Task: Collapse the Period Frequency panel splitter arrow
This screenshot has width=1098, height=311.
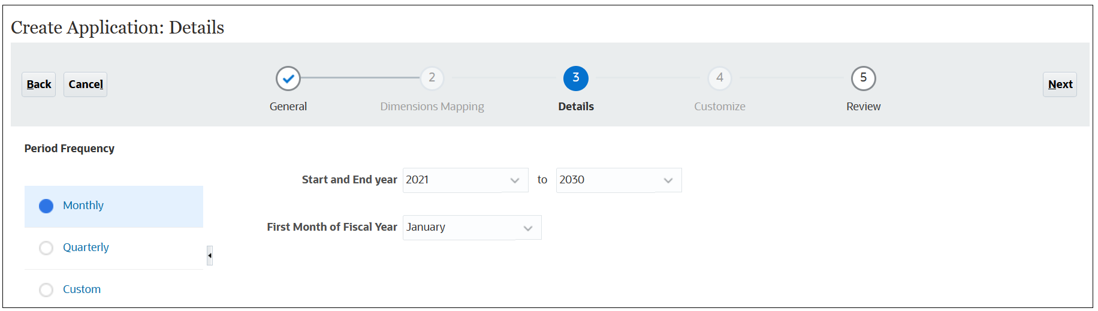Action: pyautogui.click(x=210, y=255)
